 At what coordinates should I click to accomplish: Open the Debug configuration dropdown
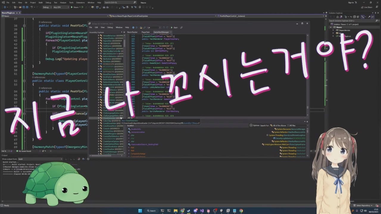pyautogui.click(x=47, y=7)
